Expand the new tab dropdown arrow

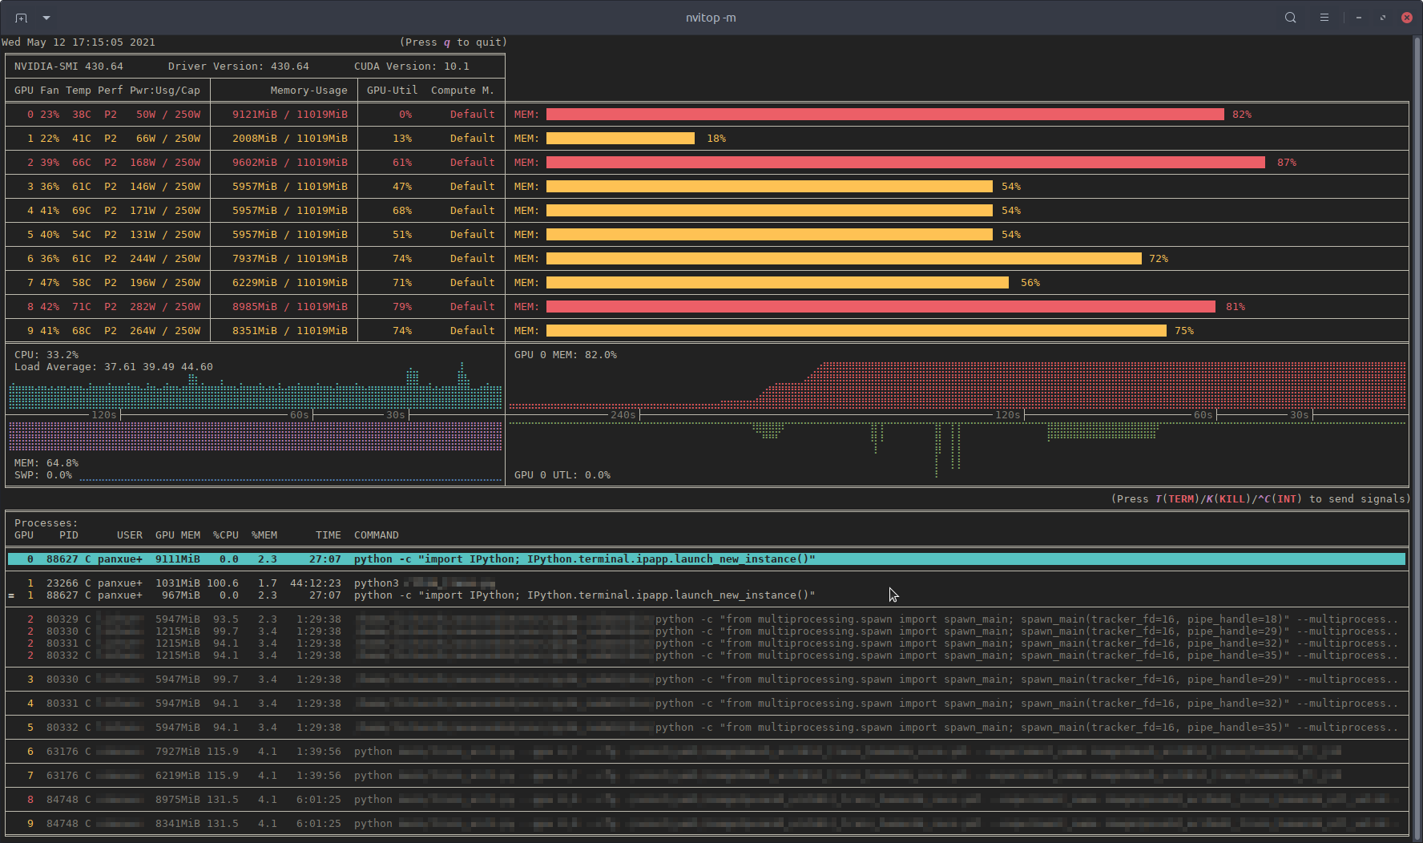coord(46,18)
